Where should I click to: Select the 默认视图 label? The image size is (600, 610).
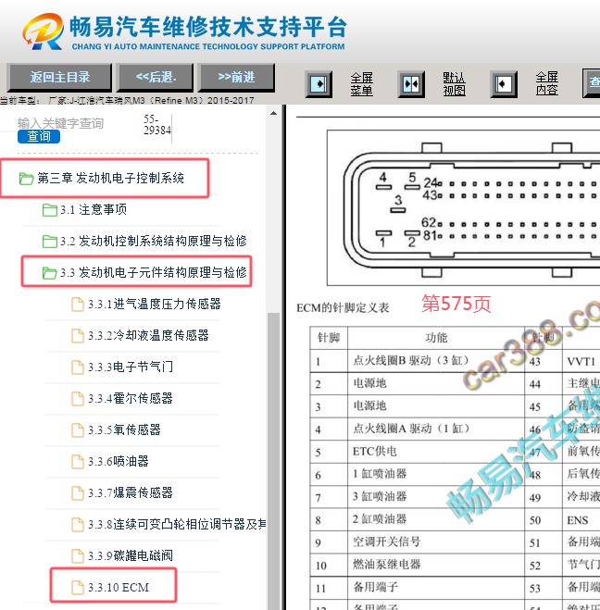pyautogui.click(x=454, y=83)
